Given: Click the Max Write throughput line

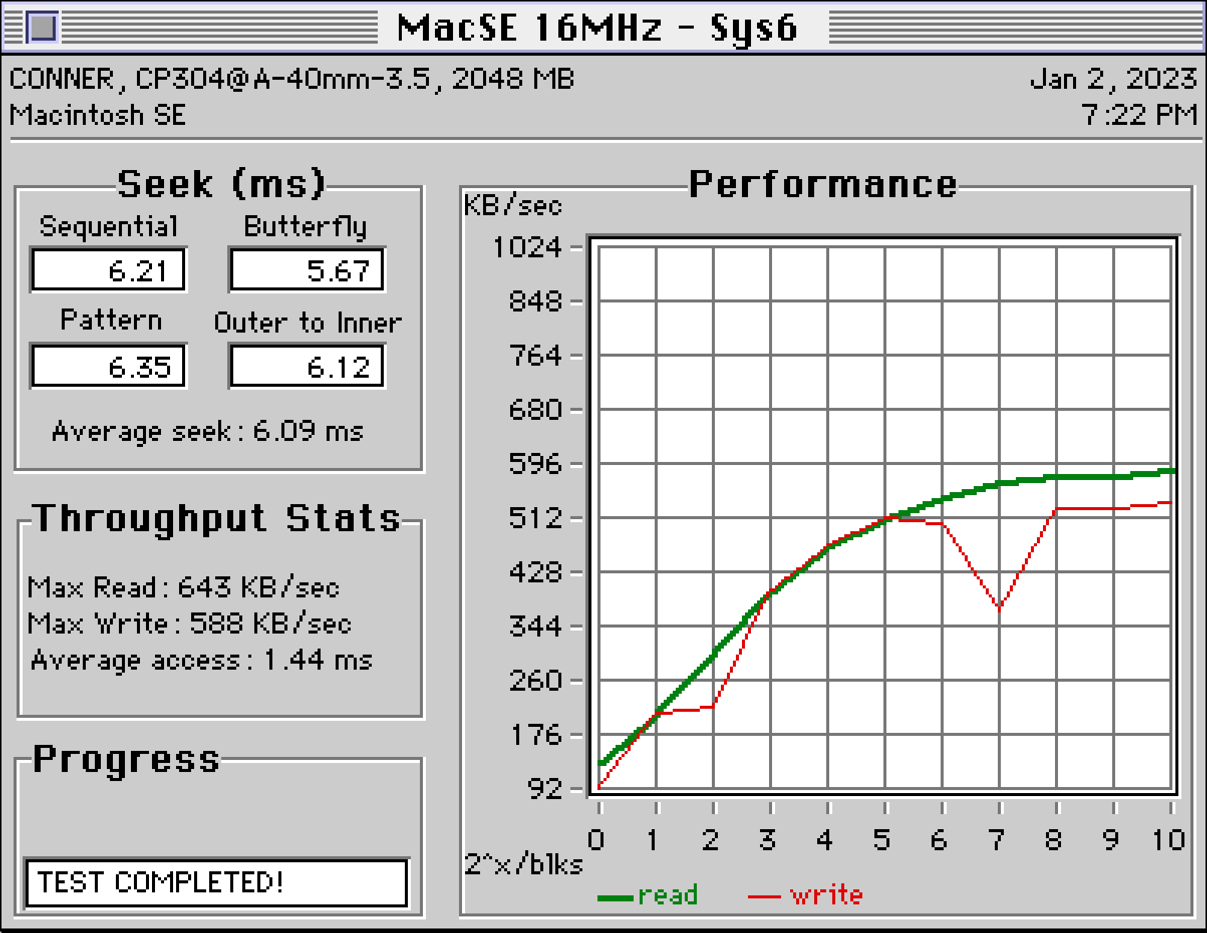Looking at the screenshot, I should 189,623.
